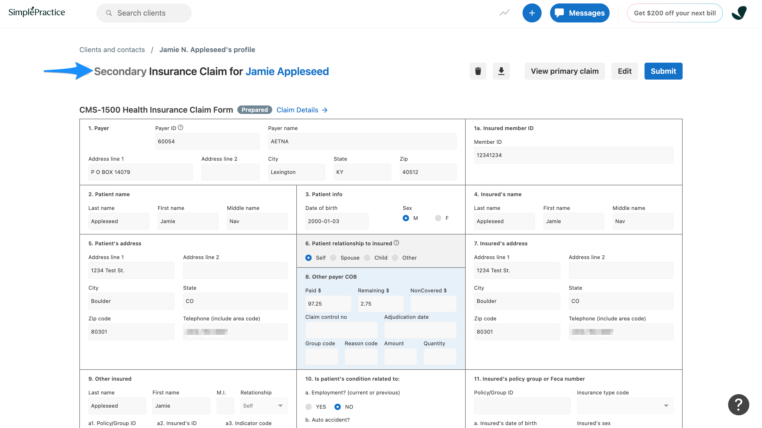
Task: Click patient Middle name field Nav
Action: click(x=257, y=221)
